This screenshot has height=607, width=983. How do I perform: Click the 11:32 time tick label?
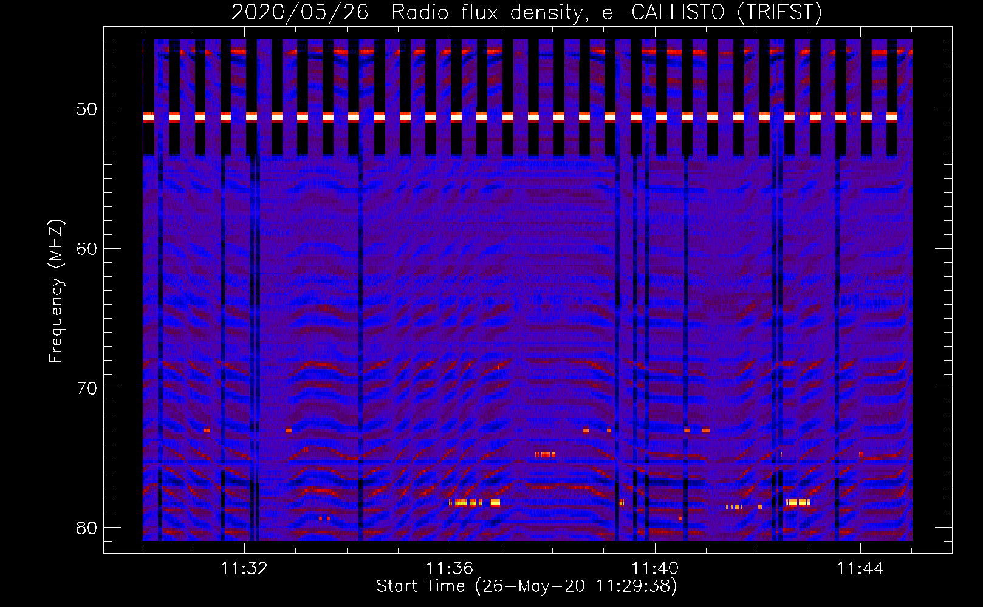click(x=244, y=569)
